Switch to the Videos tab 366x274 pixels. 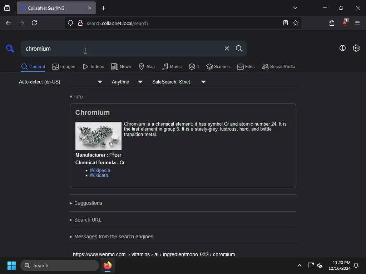(93, 67)
